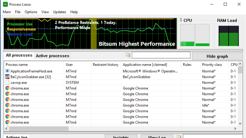
Task: Click the BeCyIconGrabber application name cell
Action: (137, 77)
